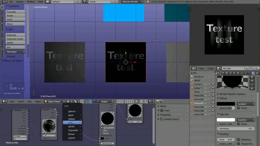Click the Rotate button
The height and width of the screenshot is (146, 260).
[x=15, y=15]
